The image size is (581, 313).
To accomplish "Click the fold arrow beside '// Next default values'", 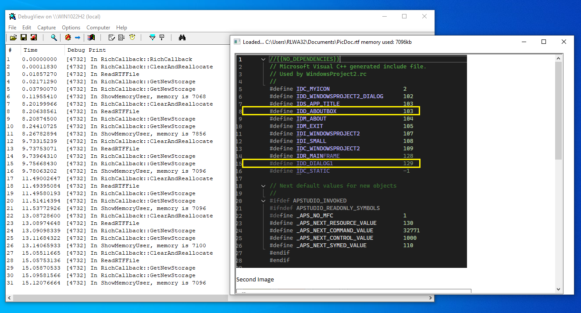I will pyautogui.click(x=263, y=185).
